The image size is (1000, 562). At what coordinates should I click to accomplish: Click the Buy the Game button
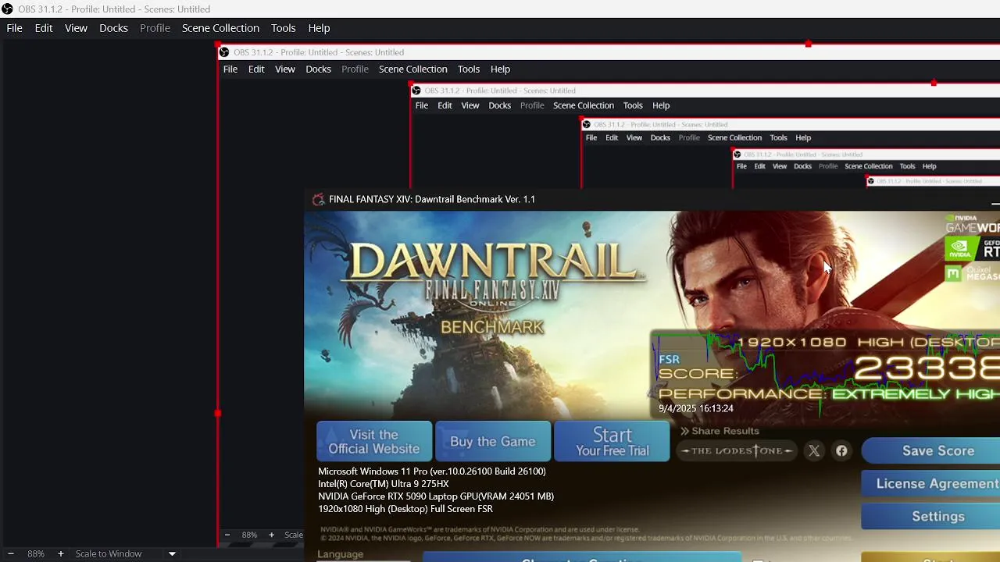493,442
